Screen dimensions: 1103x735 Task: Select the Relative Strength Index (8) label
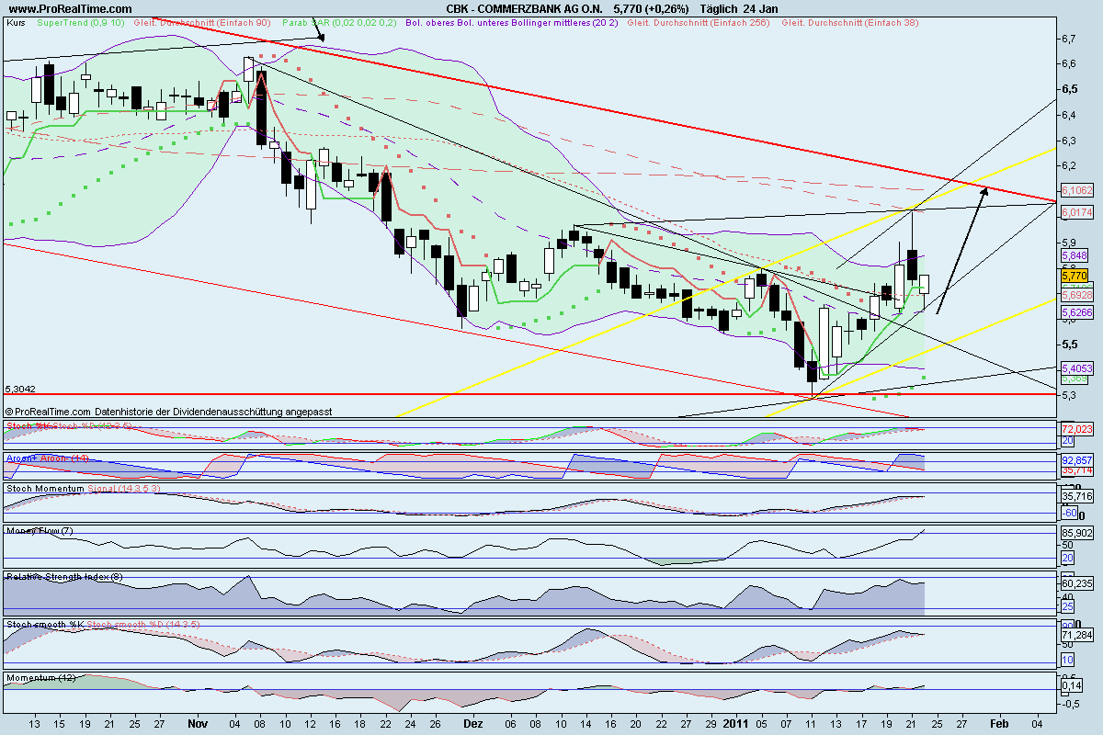click(x=63, y=576)
